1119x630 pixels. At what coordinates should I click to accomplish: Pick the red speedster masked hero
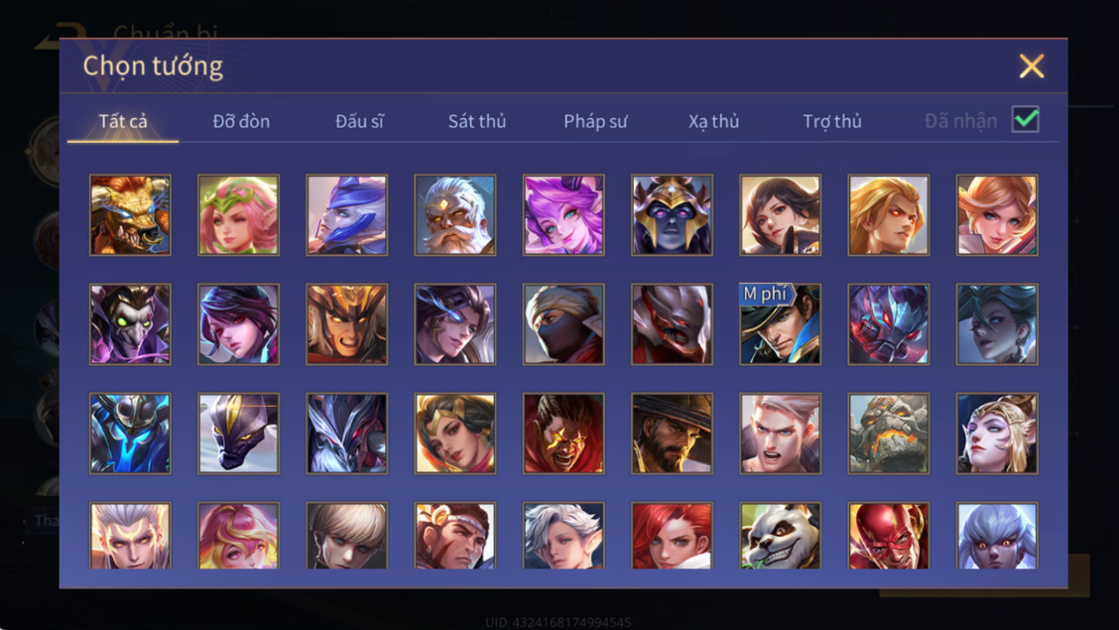tap(889, 535)
